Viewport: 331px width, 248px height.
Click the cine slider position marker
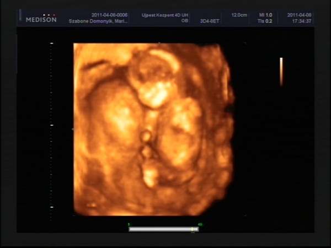point(193,229)
